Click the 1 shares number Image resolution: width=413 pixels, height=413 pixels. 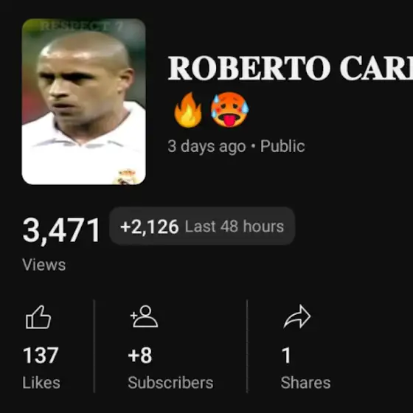point(286,355)
